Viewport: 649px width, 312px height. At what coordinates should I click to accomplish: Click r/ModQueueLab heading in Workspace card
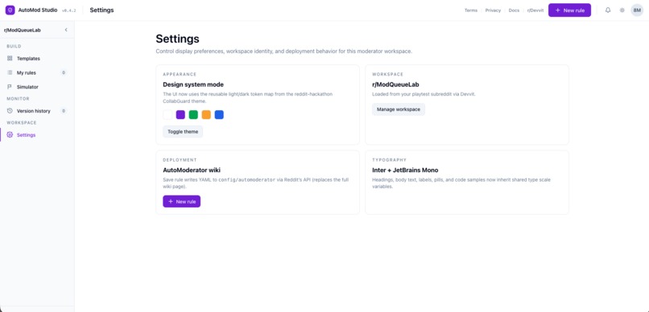point(395,84)
